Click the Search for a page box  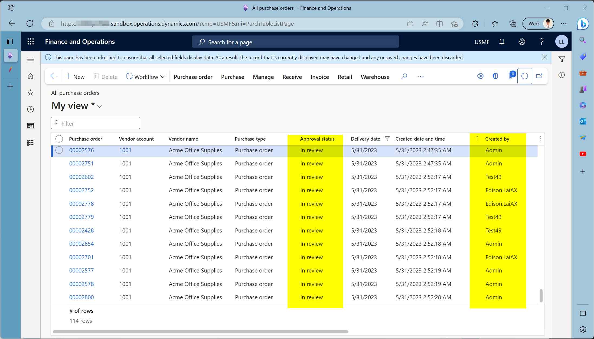tap(295, 42)
